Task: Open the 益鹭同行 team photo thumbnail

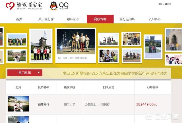Action: tap(18, 104)
